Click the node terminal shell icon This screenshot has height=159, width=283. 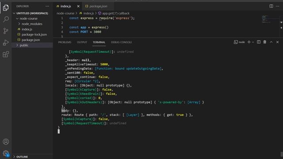pos(236,42)
